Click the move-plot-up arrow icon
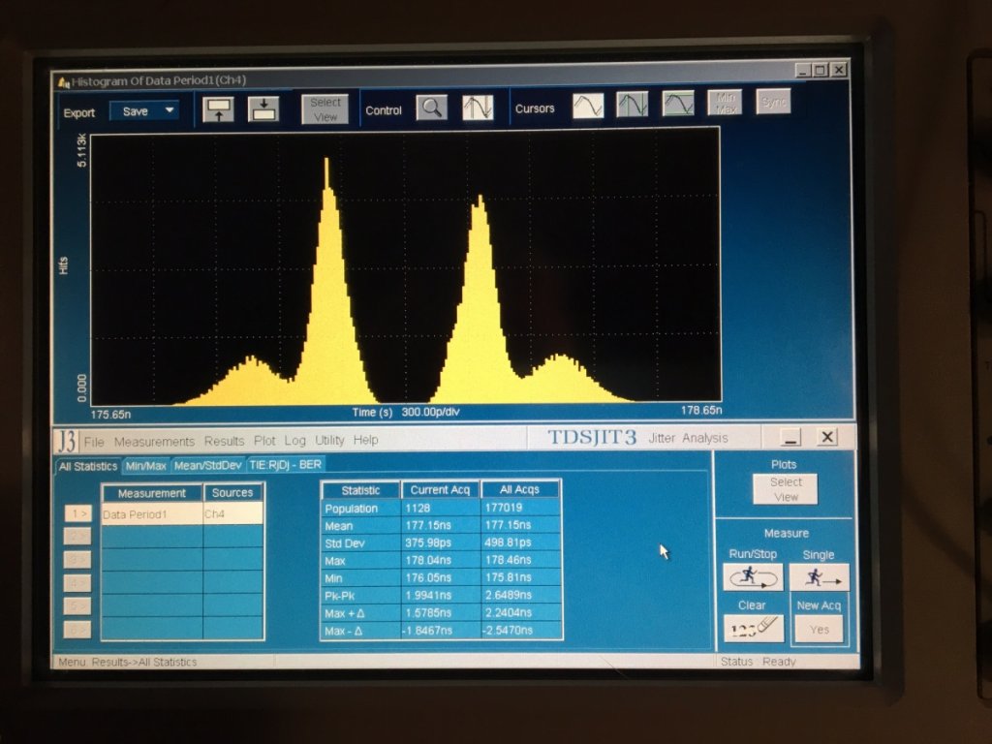Screen dimensions: 992x744 [218, 108]
